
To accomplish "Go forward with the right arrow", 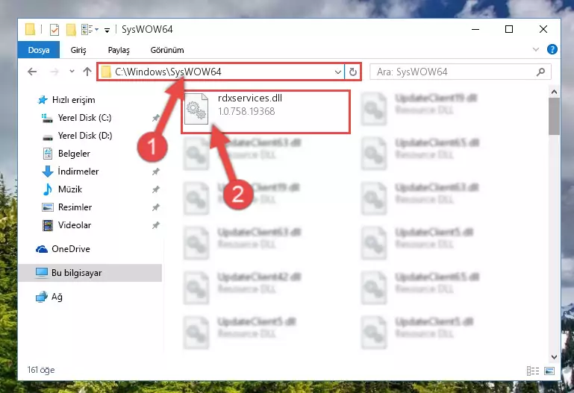I will pos(54,72).
